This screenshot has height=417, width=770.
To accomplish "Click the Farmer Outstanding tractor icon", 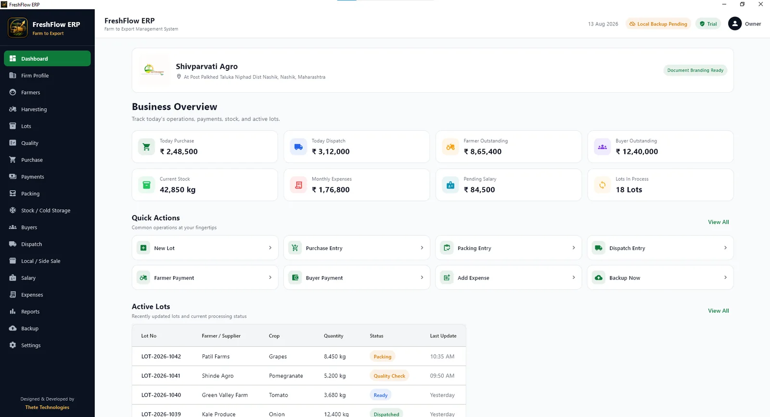I will coord(450,147).
